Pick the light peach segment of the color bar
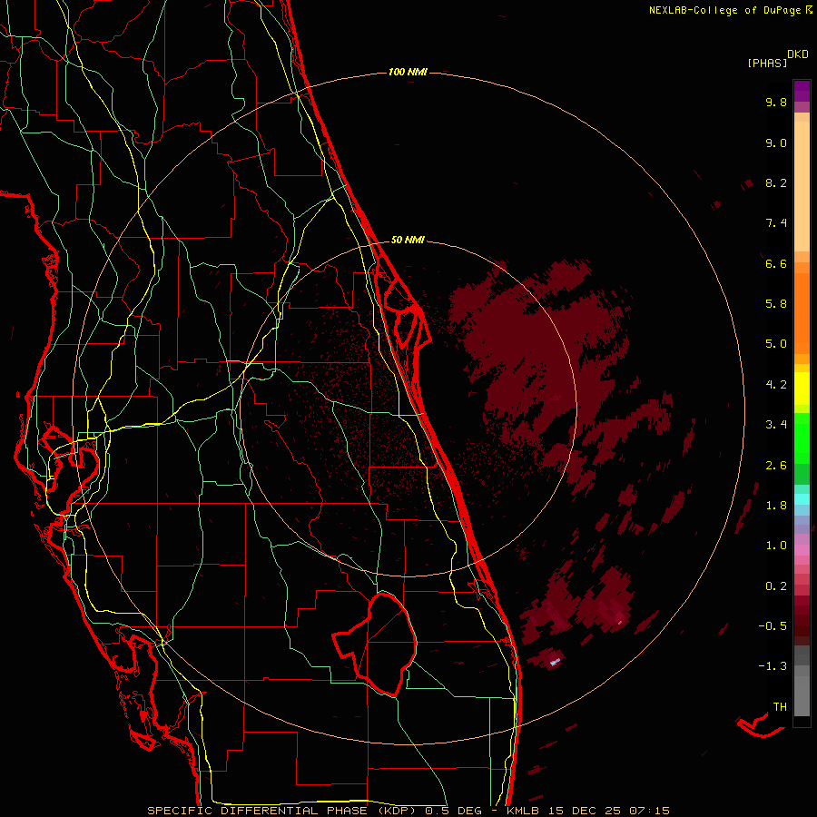 [x=802, y=186]
